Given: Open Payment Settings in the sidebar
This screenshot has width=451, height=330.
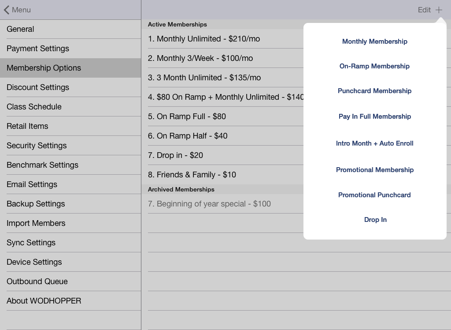Looking at the screenshot, I should (x=70, y=49).
